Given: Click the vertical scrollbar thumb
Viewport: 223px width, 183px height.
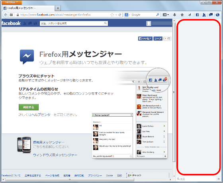Looking at the screenshot, I should tap(174, 92).
